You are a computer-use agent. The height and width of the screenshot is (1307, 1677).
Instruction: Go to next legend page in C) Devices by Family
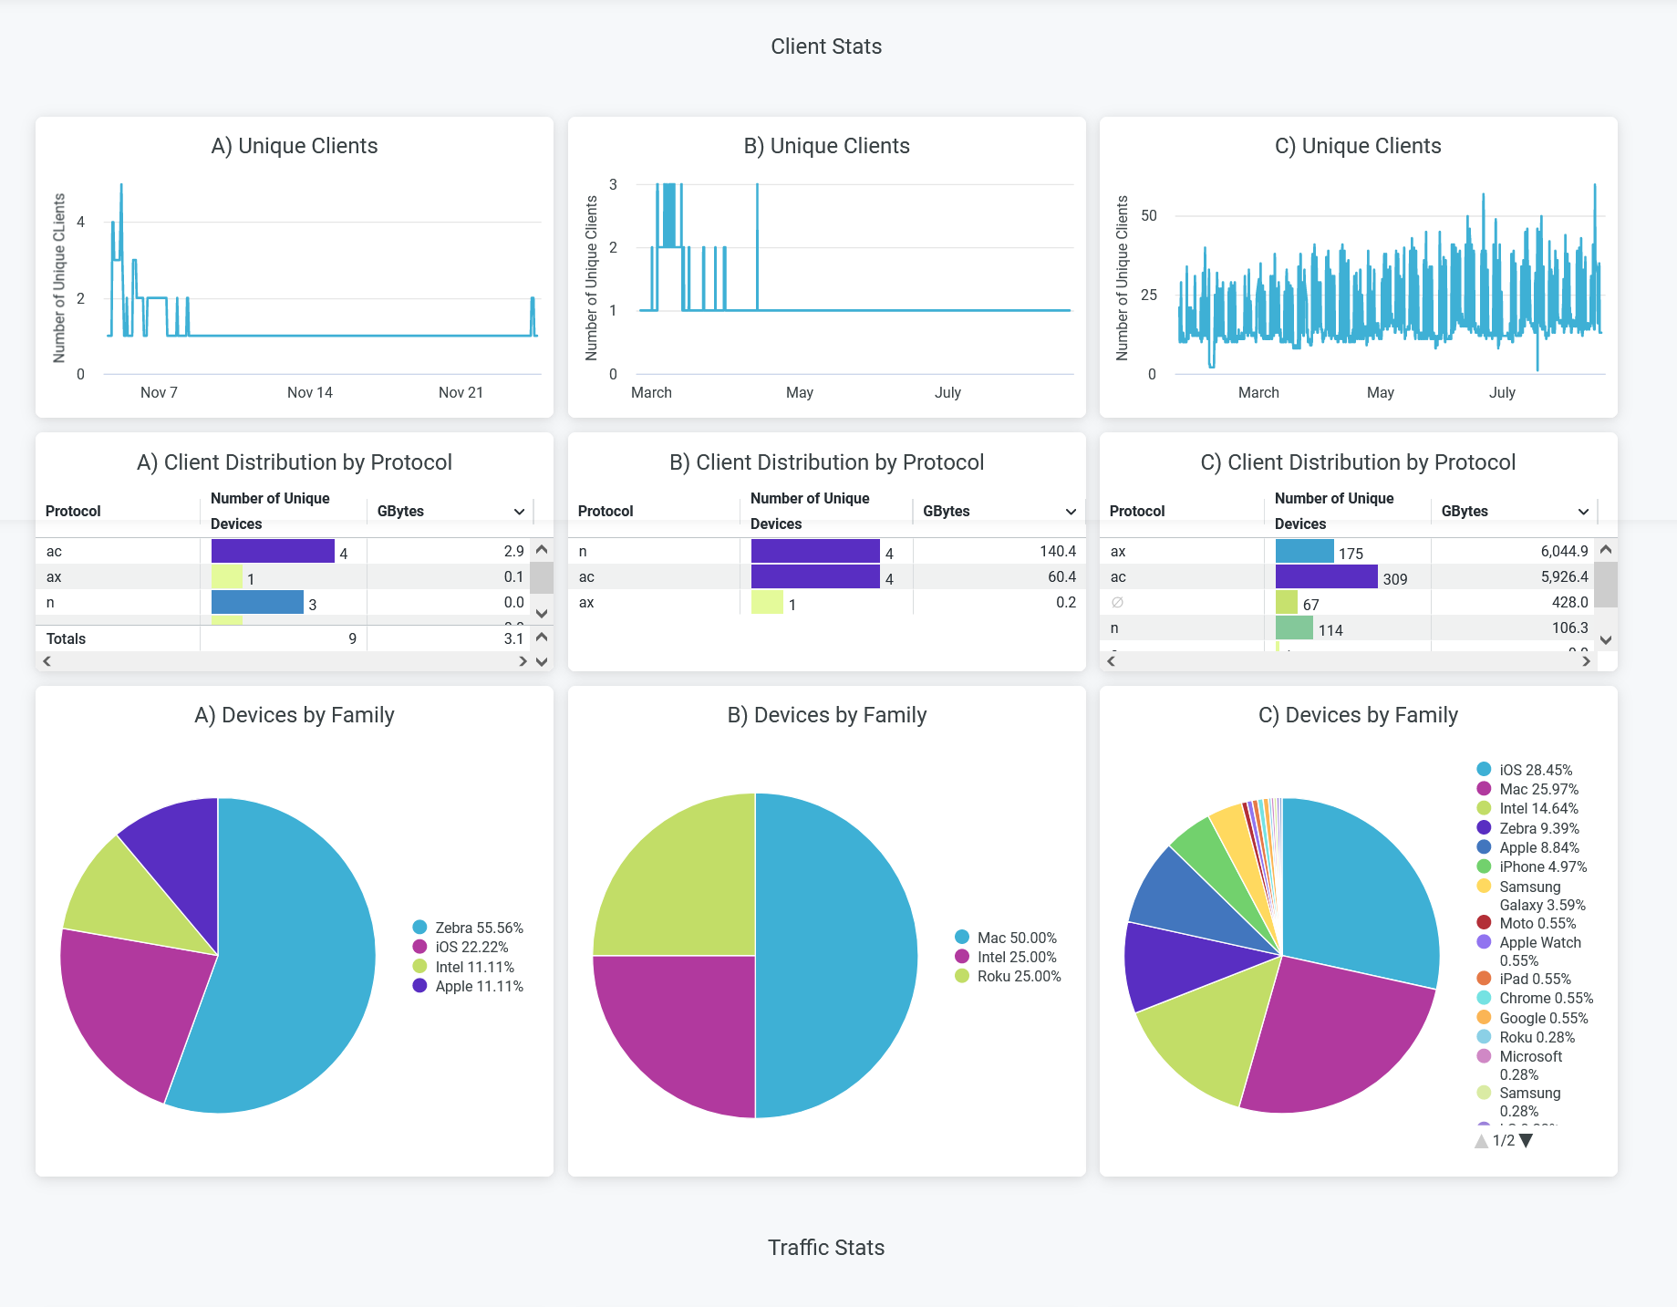tap(1527, 1140)
